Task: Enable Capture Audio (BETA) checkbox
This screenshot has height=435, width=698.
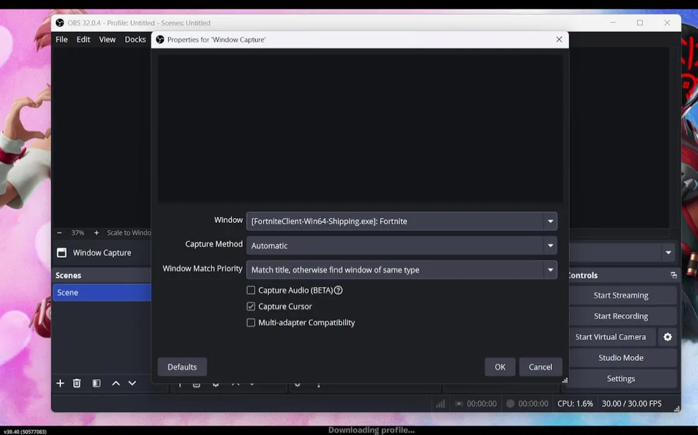Action: pyautogui.click(x=251, y=290)
